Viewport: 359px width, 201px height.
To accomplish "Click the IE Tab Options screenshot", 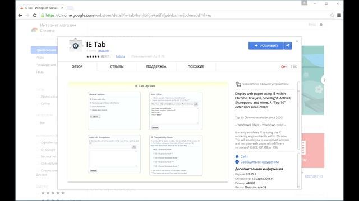I will (148, 131).
